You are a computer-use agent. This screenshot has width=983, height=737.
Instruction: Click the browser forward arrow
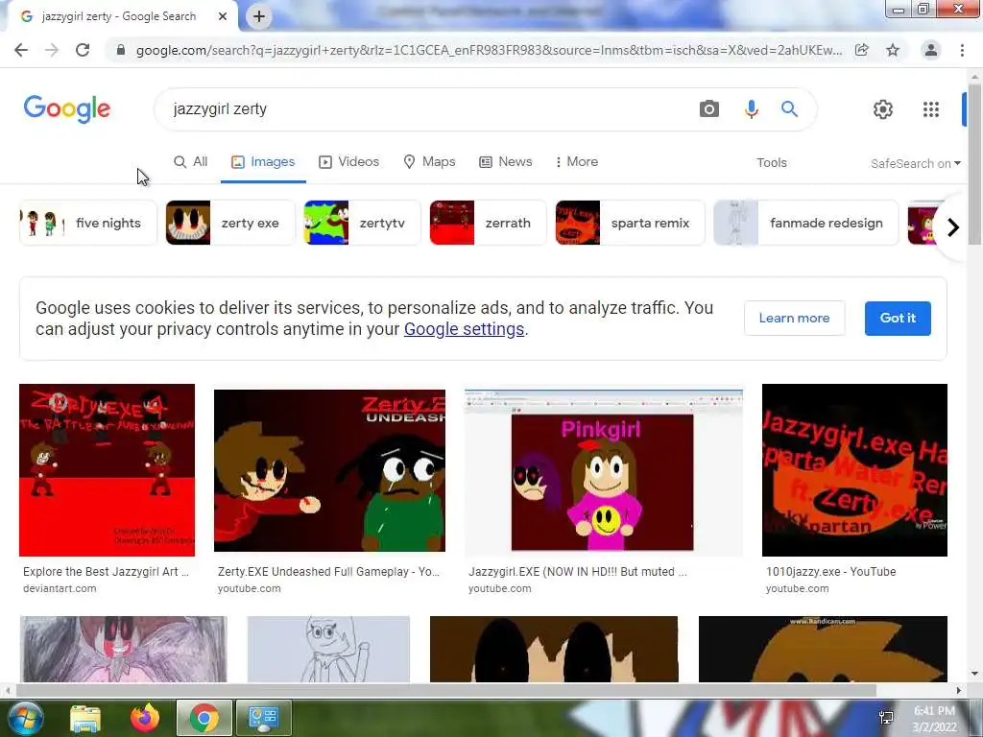[52, 50]
